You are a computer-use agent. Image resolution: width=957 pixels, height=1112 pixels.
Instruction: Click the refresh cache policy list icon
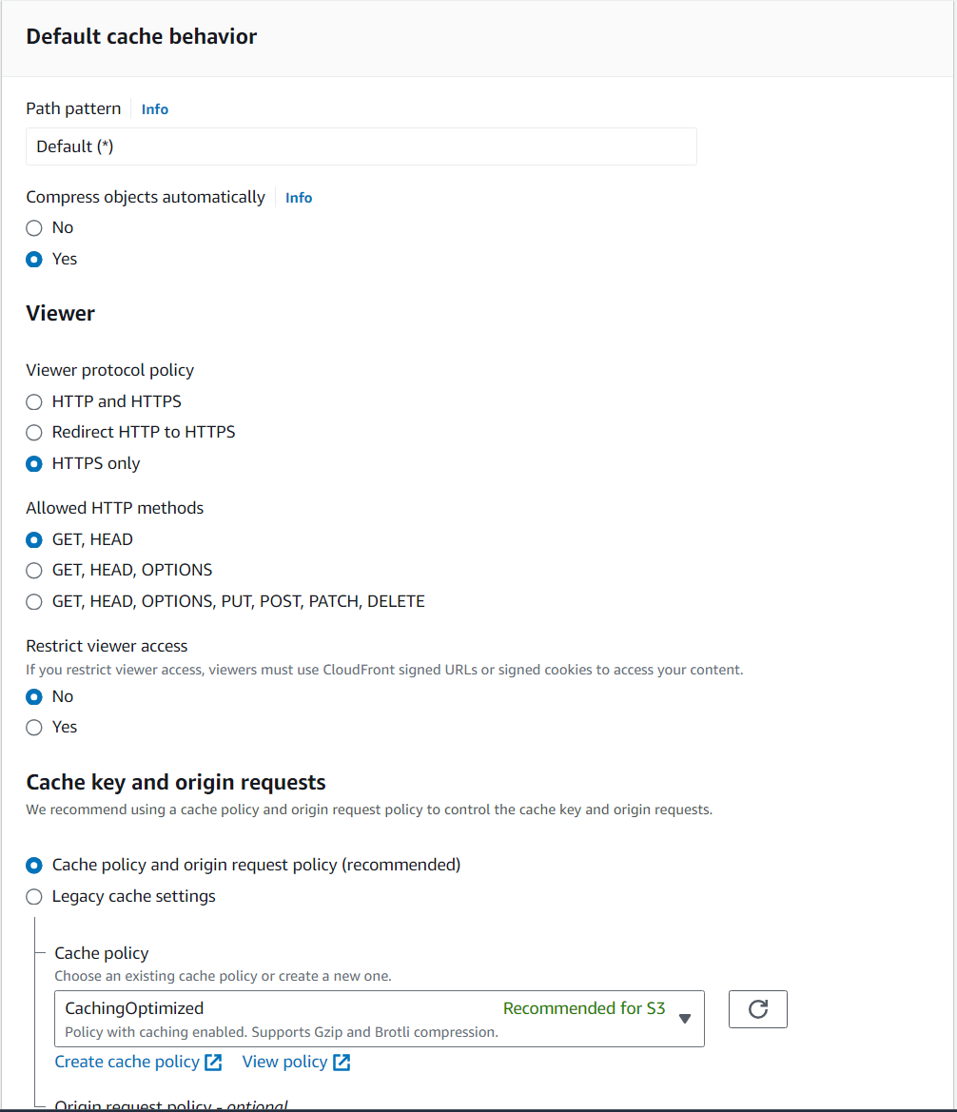757,1008
